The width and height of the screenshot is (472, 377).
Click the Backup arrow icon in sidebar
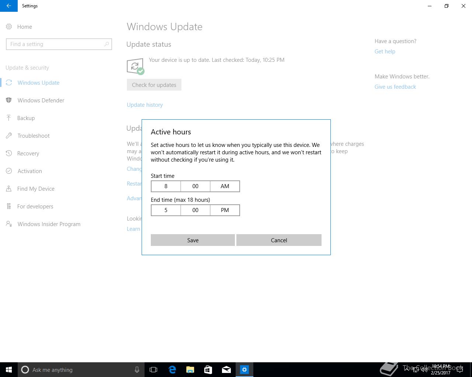[x=9, y=118]
